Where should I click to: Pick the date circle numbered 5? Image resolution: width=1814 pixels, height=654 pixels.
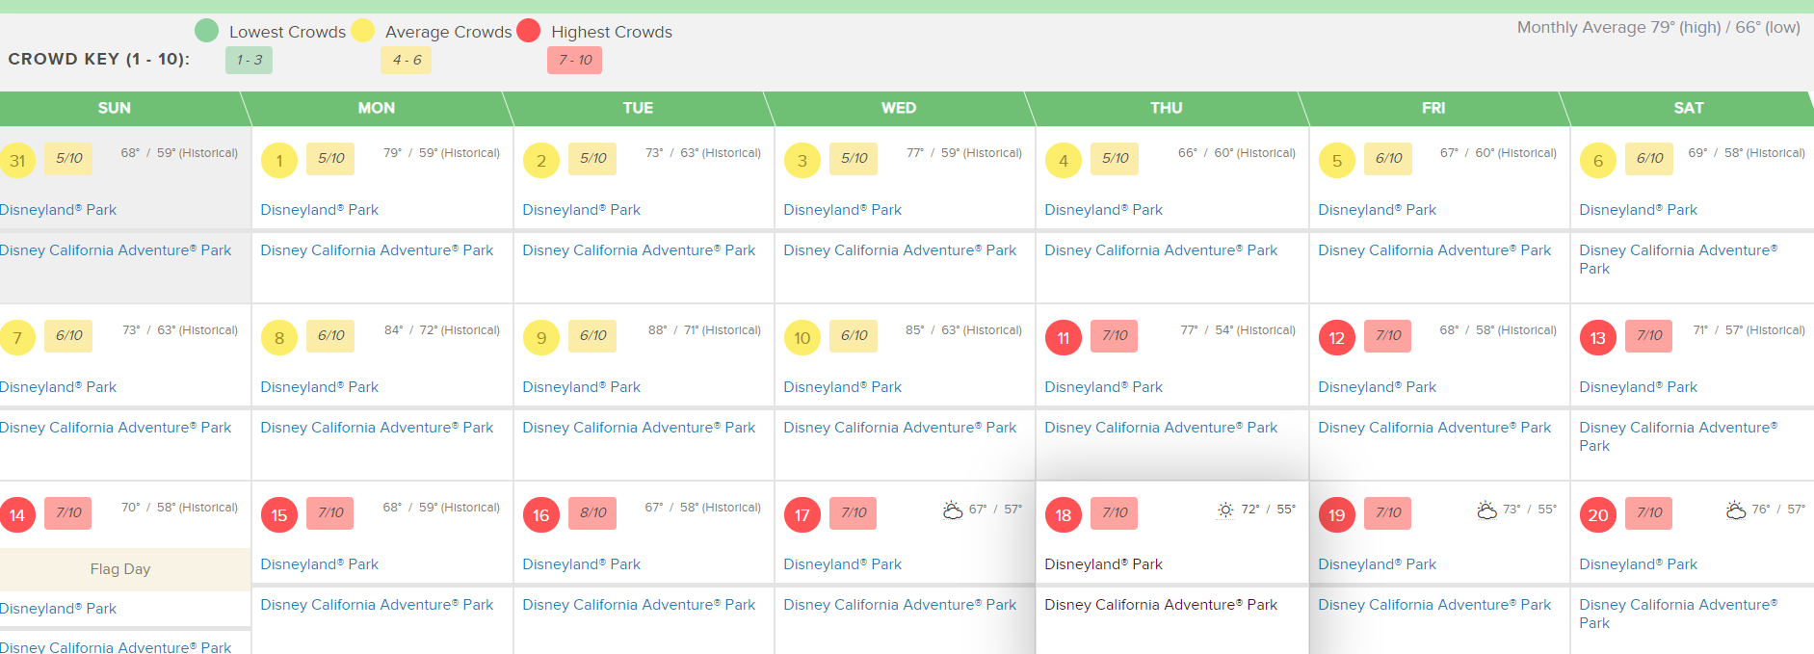point(1337,161)
